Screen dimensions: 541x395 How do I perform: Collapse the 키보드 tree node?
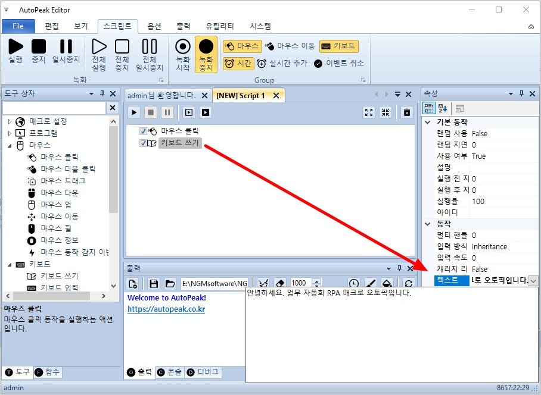tap(10, 264)
